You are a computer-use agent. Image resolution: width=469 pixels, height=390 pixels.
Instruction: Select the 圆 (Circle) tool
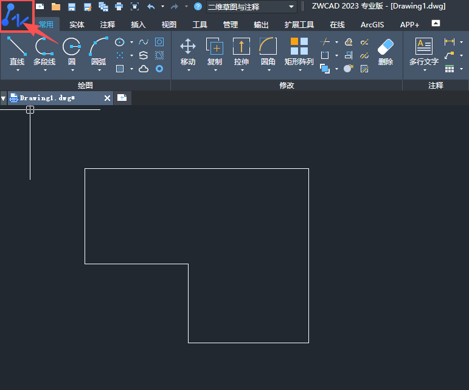72,52
